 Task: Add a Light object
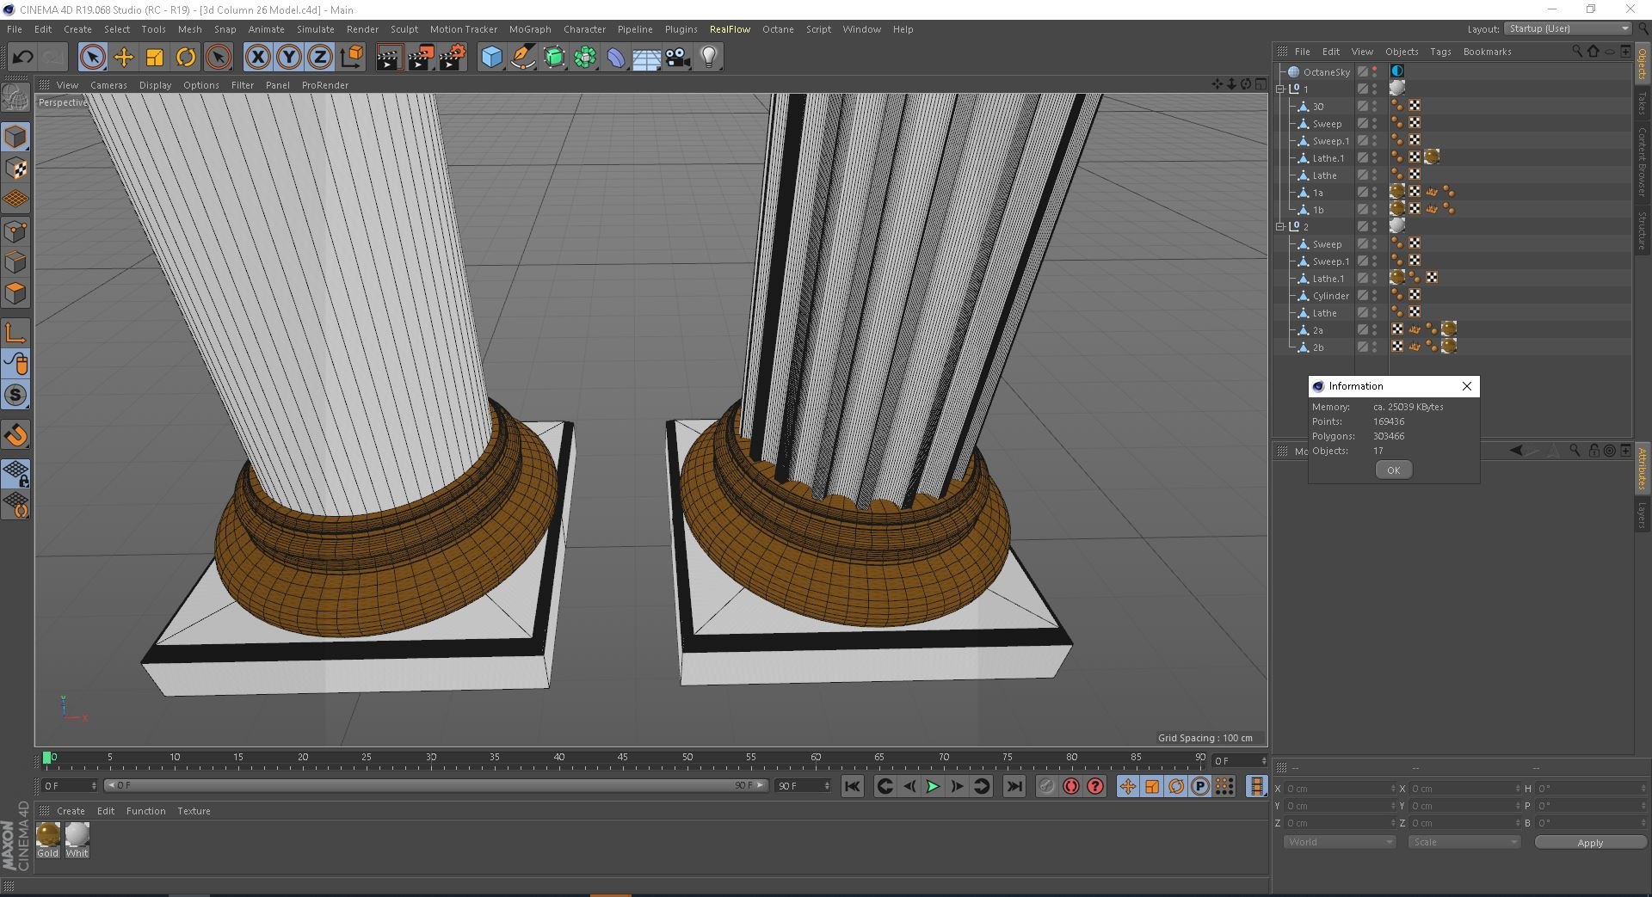(709, 58)
